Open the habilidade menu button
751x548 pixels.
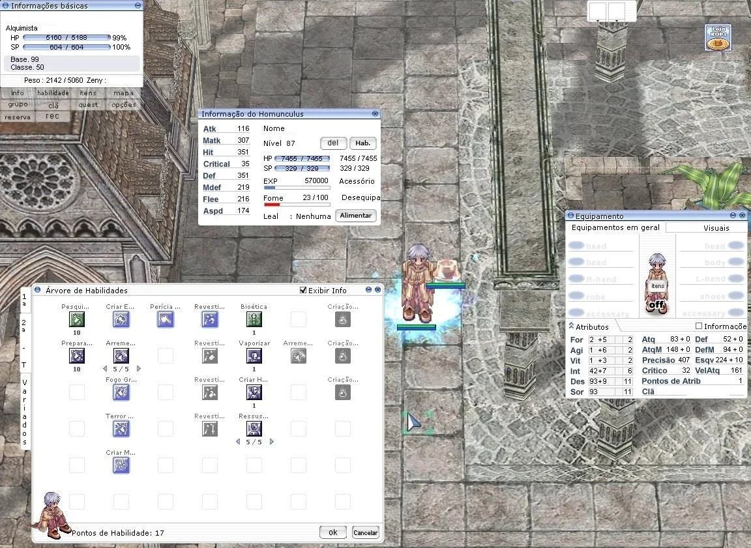[x=53, y=93]
